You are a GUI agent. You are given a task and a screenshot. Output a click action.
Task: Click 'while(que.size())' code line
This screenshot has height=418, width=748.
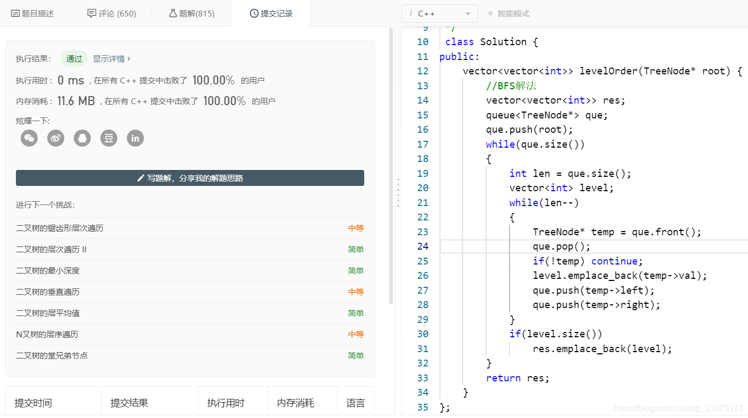pos(535,144)
